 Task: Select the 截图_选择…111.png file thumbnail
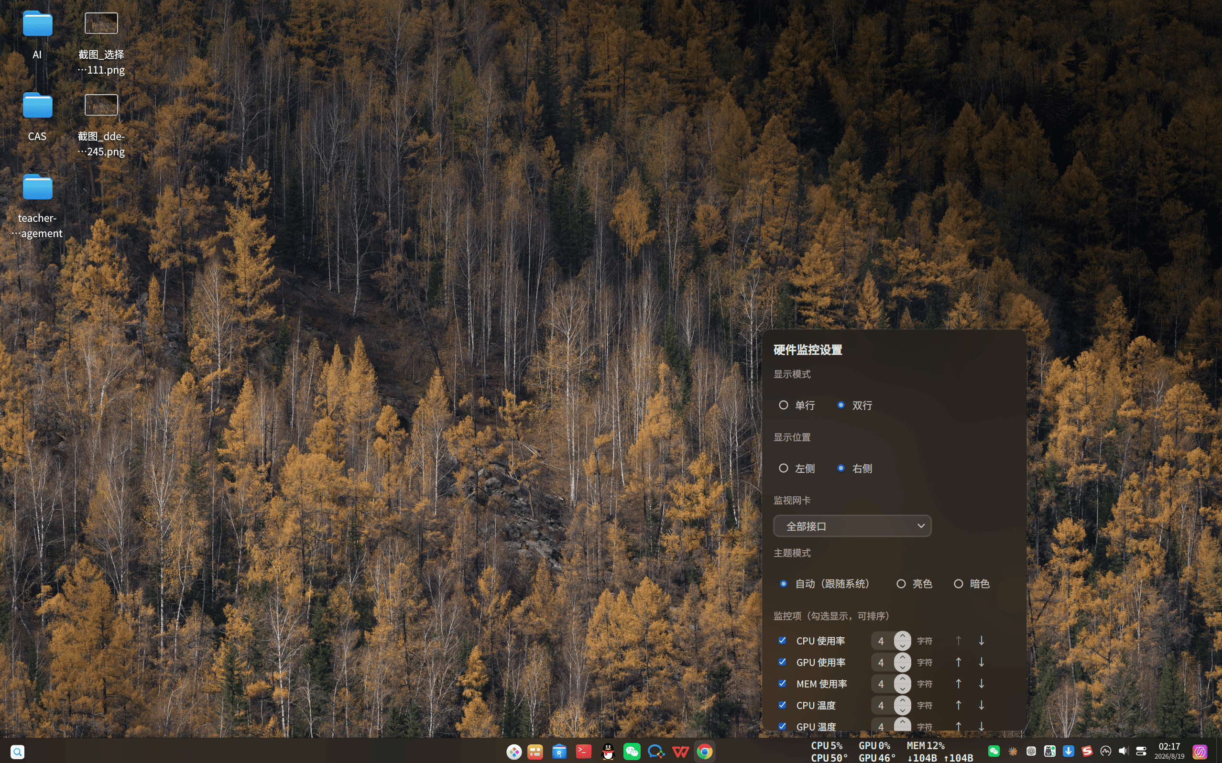tap(101, 23)
